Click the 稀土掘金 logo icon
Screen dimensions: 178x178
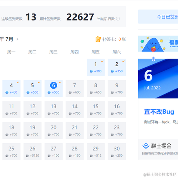146,146
